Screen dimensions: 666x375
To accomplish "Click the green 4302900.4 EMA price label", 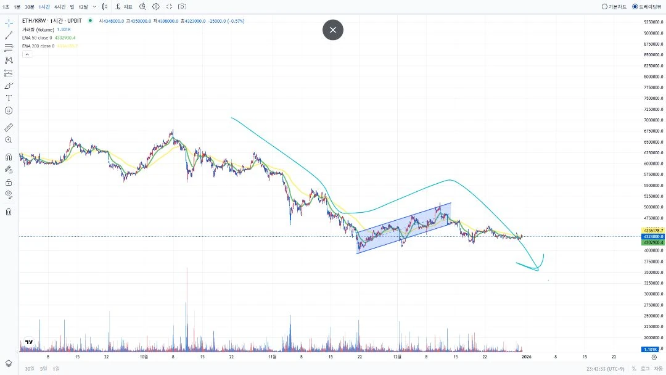I will 653,242.
